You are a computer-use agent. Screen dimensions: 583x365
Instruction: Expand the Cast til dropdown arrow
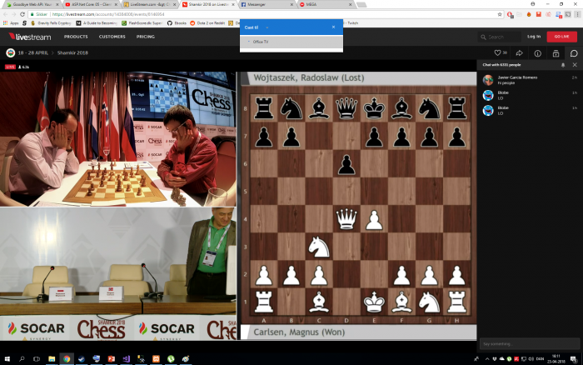(267, 27)
